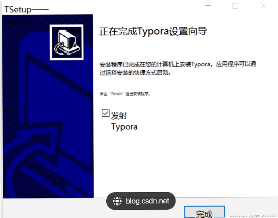Click the 完成 finish button
This screenshot has height=218, width=278.
click(x=204, y=212)
